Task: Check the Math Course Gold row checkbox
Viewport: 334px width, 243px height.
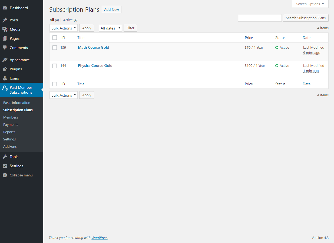Action: (55, 47)
